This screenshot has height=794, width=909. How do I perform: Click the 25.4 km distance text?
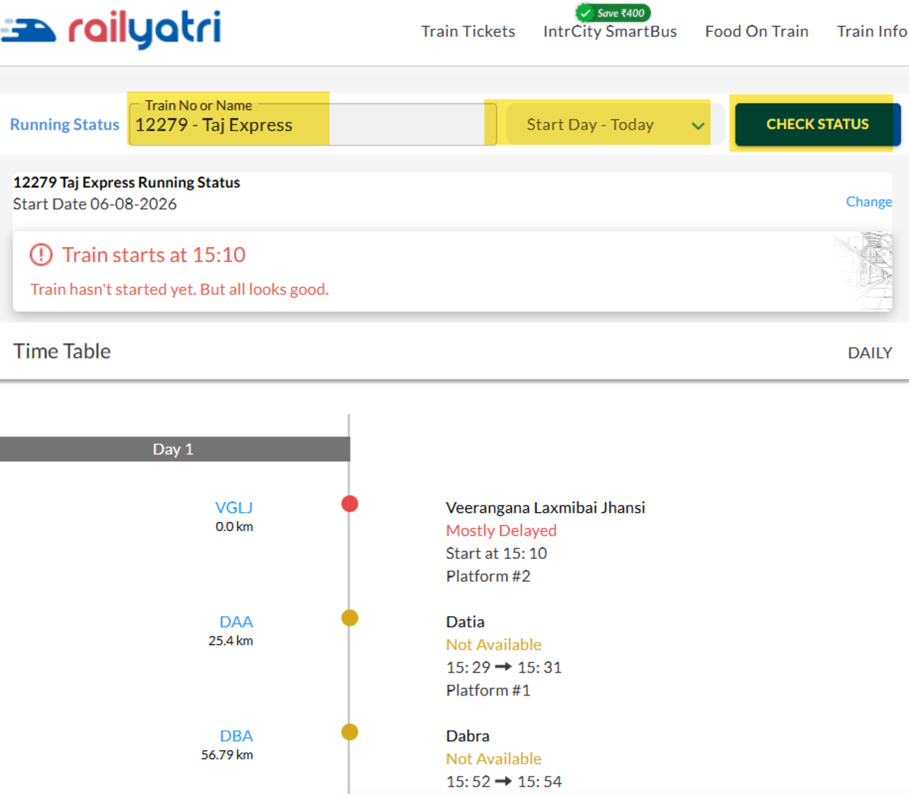(x=231, y=640)
